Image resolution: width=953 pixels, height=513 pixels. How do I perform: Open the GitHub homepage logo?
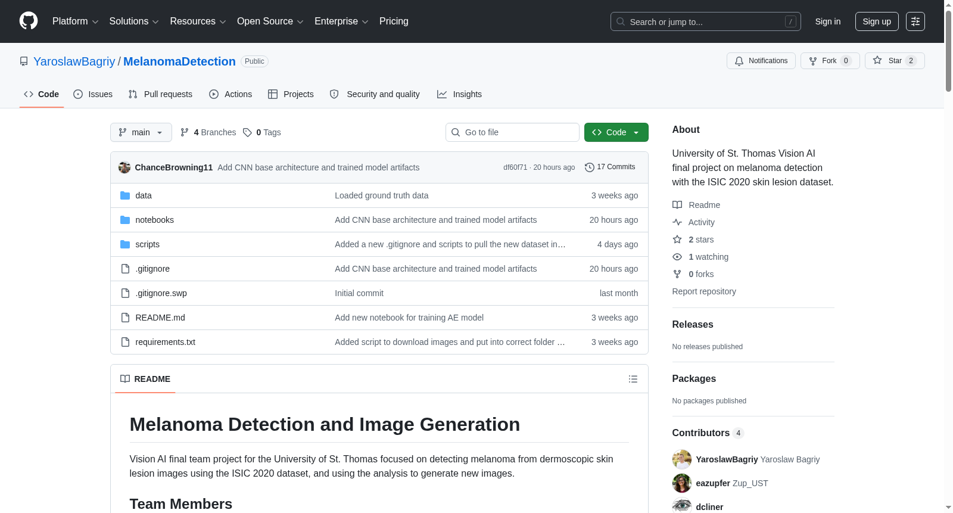point(29,21)
